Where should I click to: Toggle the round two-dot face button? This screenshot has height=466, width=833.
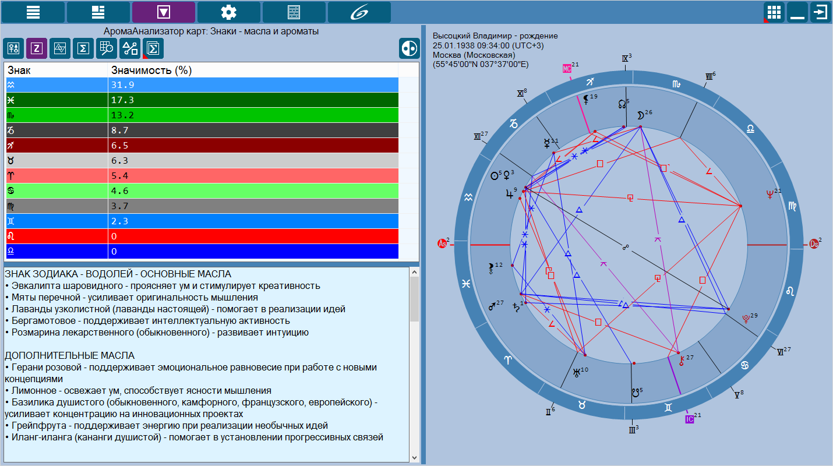[x=409, y=49]
